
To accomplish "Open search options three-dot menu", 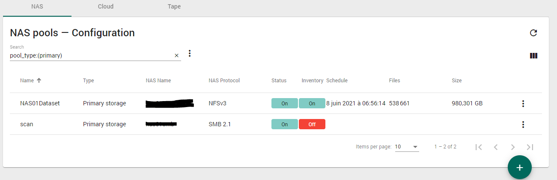I will (190, 53).
